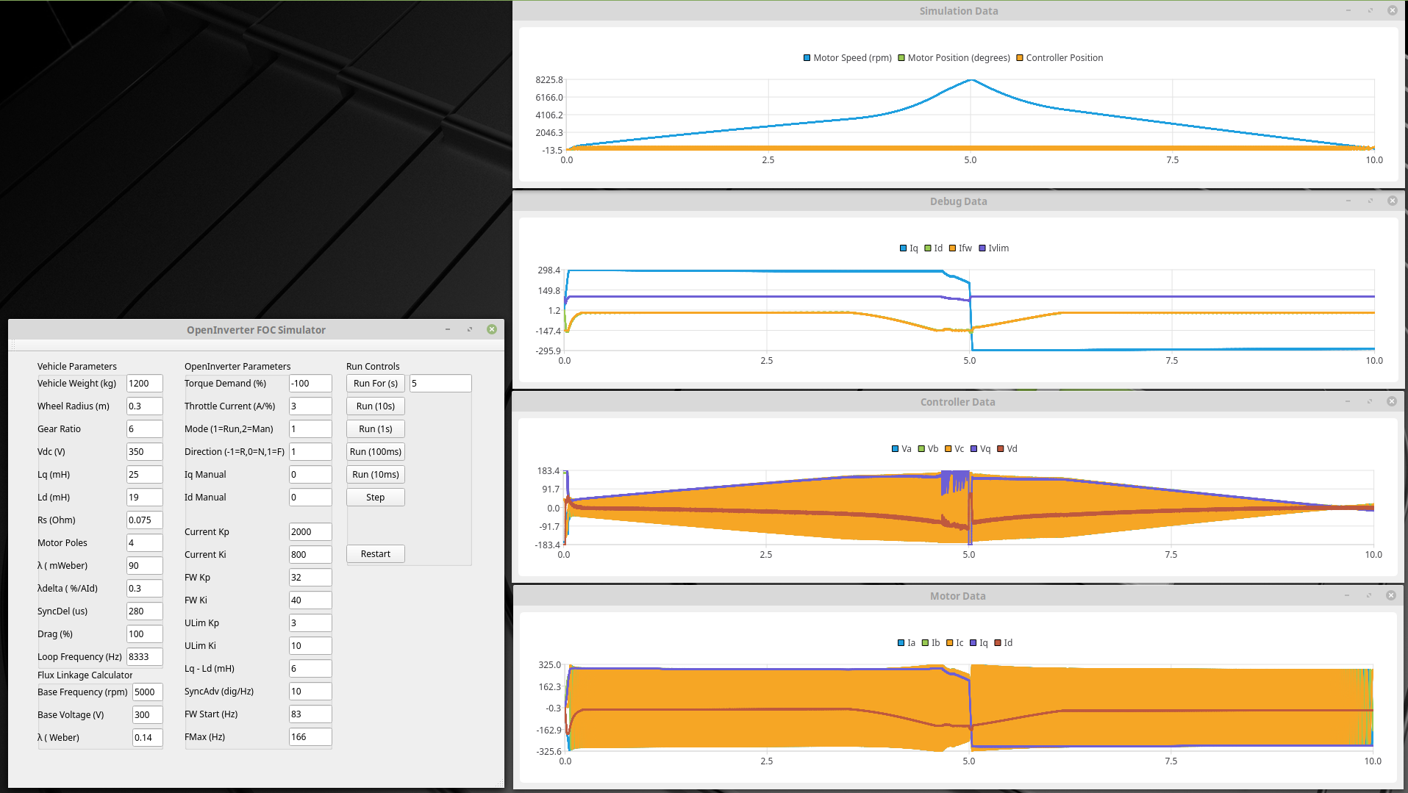Focus the Torque Demand (%) input field
Screen dimensions: 1408x793
[310, 384]
